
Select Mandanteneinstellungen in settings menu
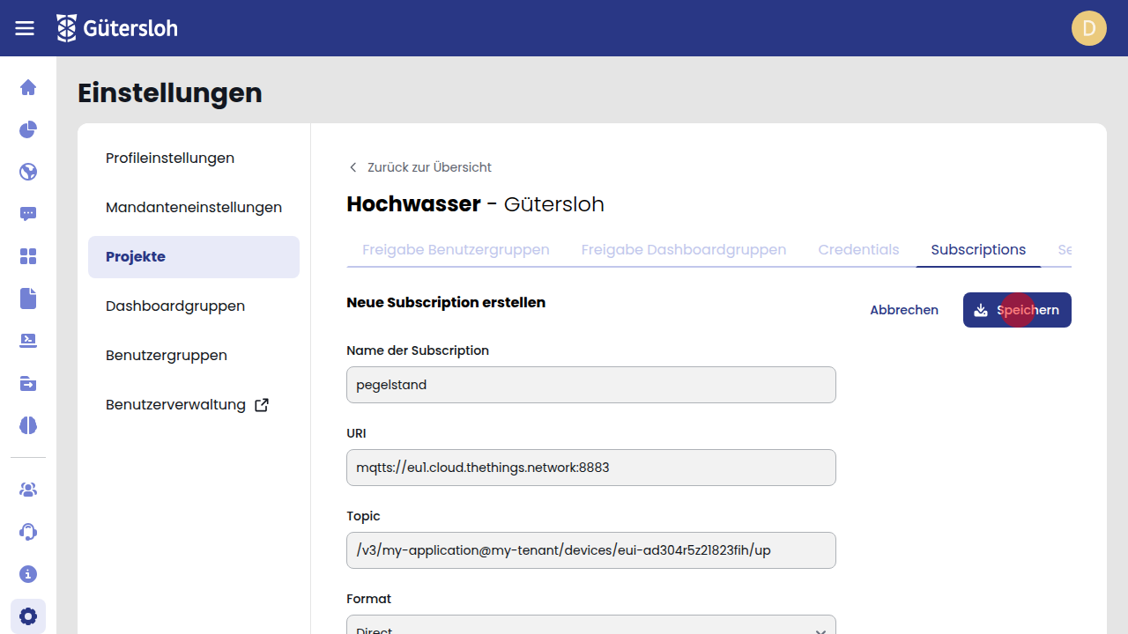pos(194,208)
